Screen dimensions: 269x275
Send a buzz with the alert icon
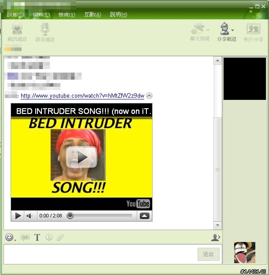coord(49,237)
